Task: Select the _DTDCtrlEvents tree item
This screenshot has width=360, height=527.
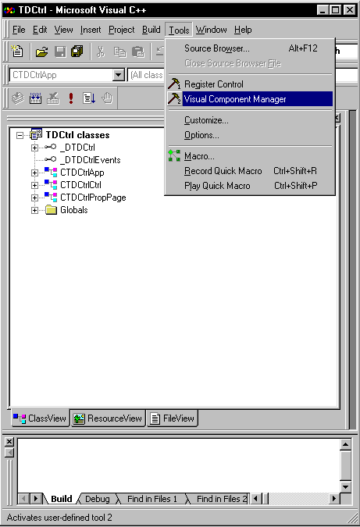Action: pos(90,160)
